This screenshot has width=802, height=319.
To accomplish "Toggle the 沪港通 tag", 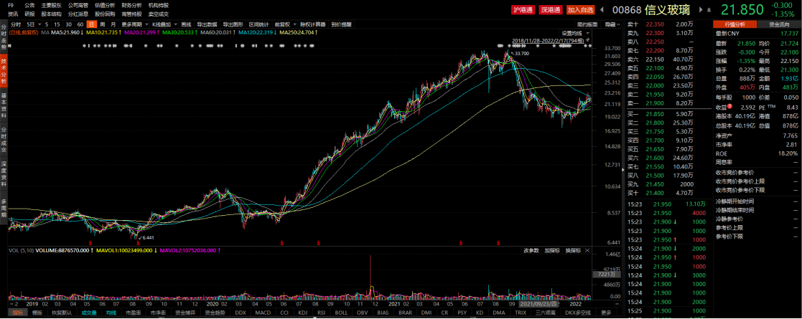I will [x=522, y=10].
